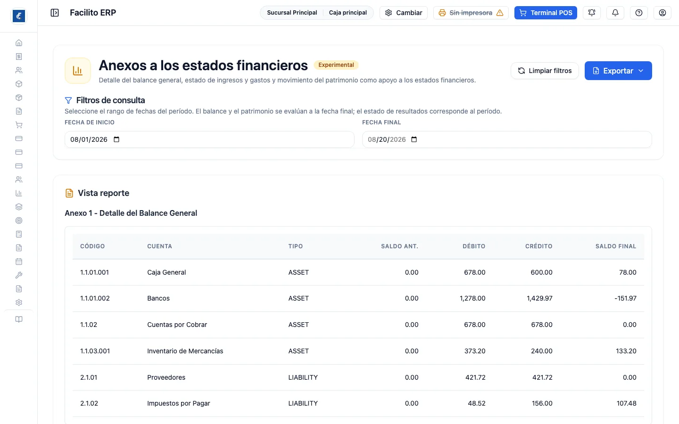This screenshot has width=679, height=424.
Task: Open the Home icon in the sidebar
Action: pyautogui.click(x=19, y=43)
